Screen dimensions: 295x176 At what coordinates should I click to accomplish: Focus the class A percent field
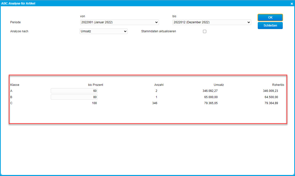click(x=74, y=91)
